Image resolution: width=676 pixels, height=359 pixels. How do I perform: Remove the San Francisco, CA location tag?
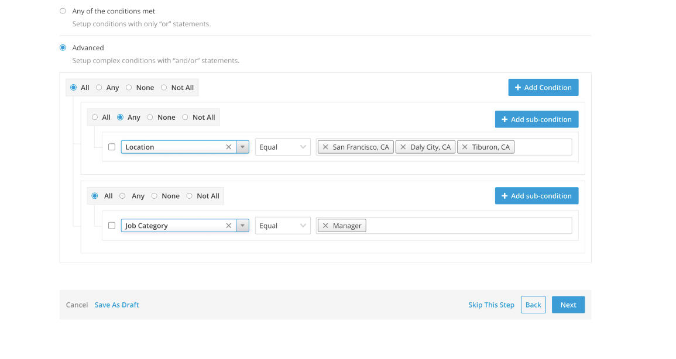[x=326, y=147]
